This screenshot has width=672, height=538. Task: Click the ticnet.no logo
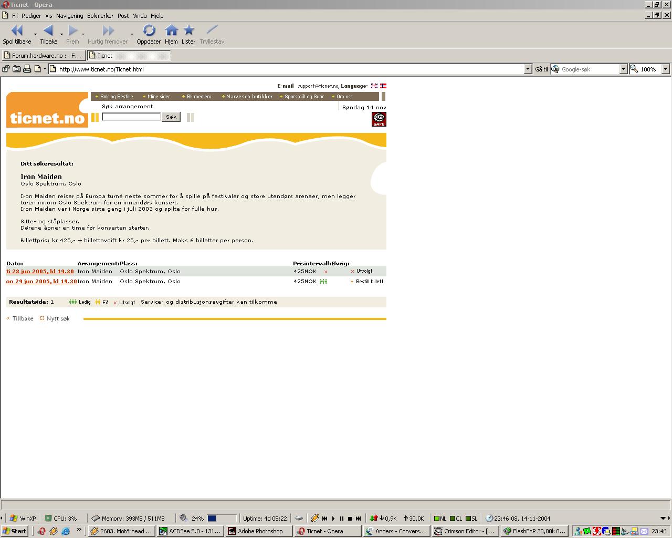tap(47, 110)
